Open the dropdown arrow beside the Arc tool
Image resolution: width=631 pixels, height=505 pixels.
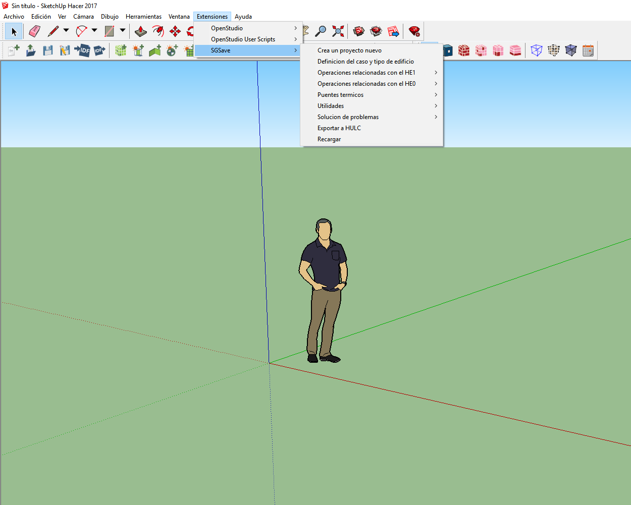coord(94,31)
